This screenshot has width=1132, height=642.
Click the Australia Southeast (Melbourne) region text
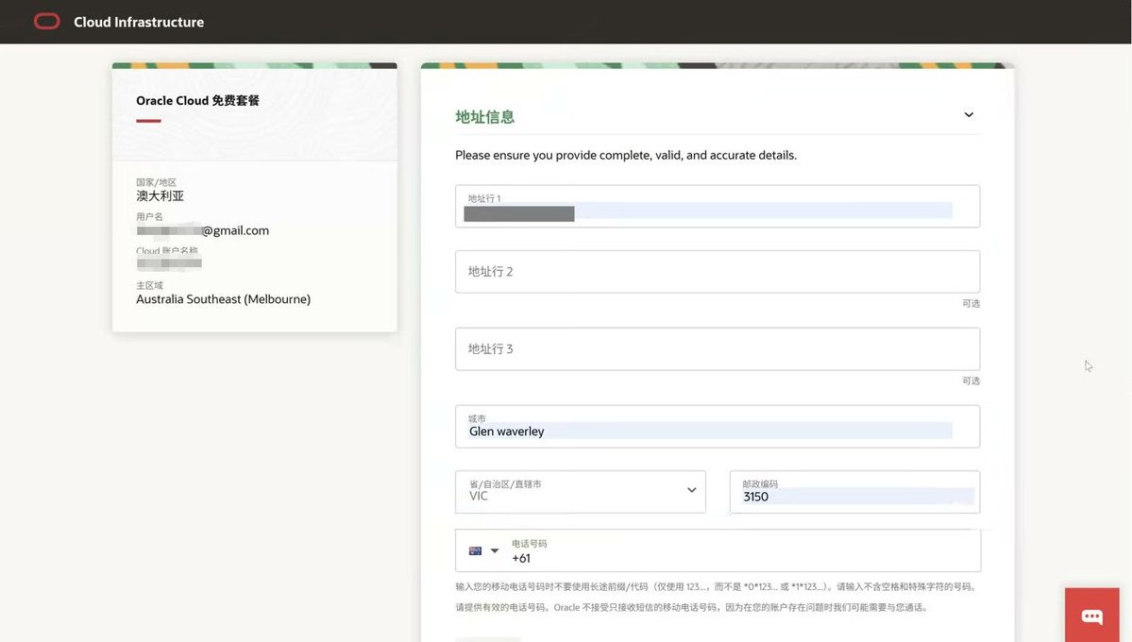tap(223, 299)
